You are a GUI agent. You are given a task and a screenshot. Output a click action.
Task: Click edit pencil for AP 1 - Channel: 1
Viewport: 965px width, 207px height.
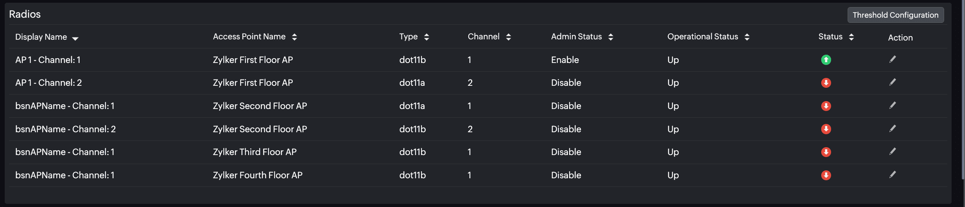(x=893, y=59)
